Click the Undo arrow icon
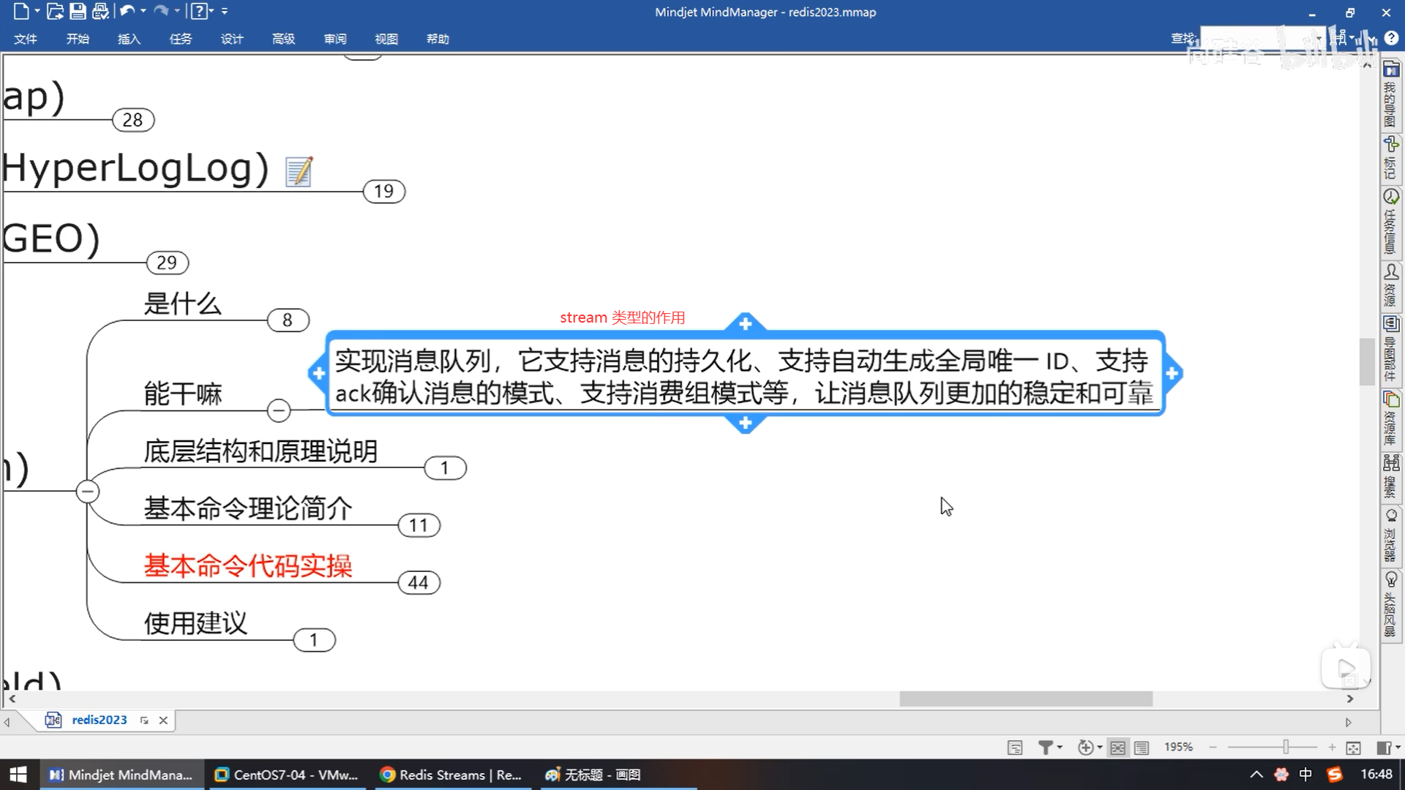Image resolution: width=1405 pixels, height=790 pixels. pyautogui.click(x=127, y=12)
